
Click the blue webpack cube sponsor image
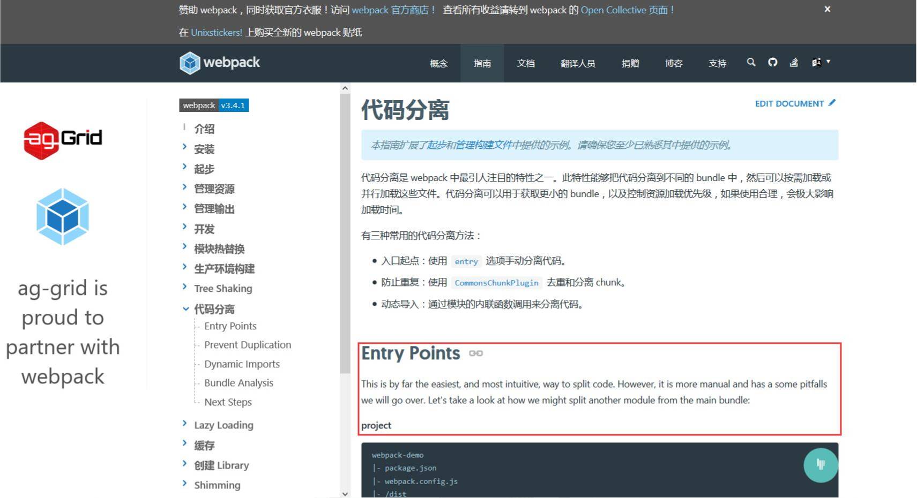tap(63, 217)
